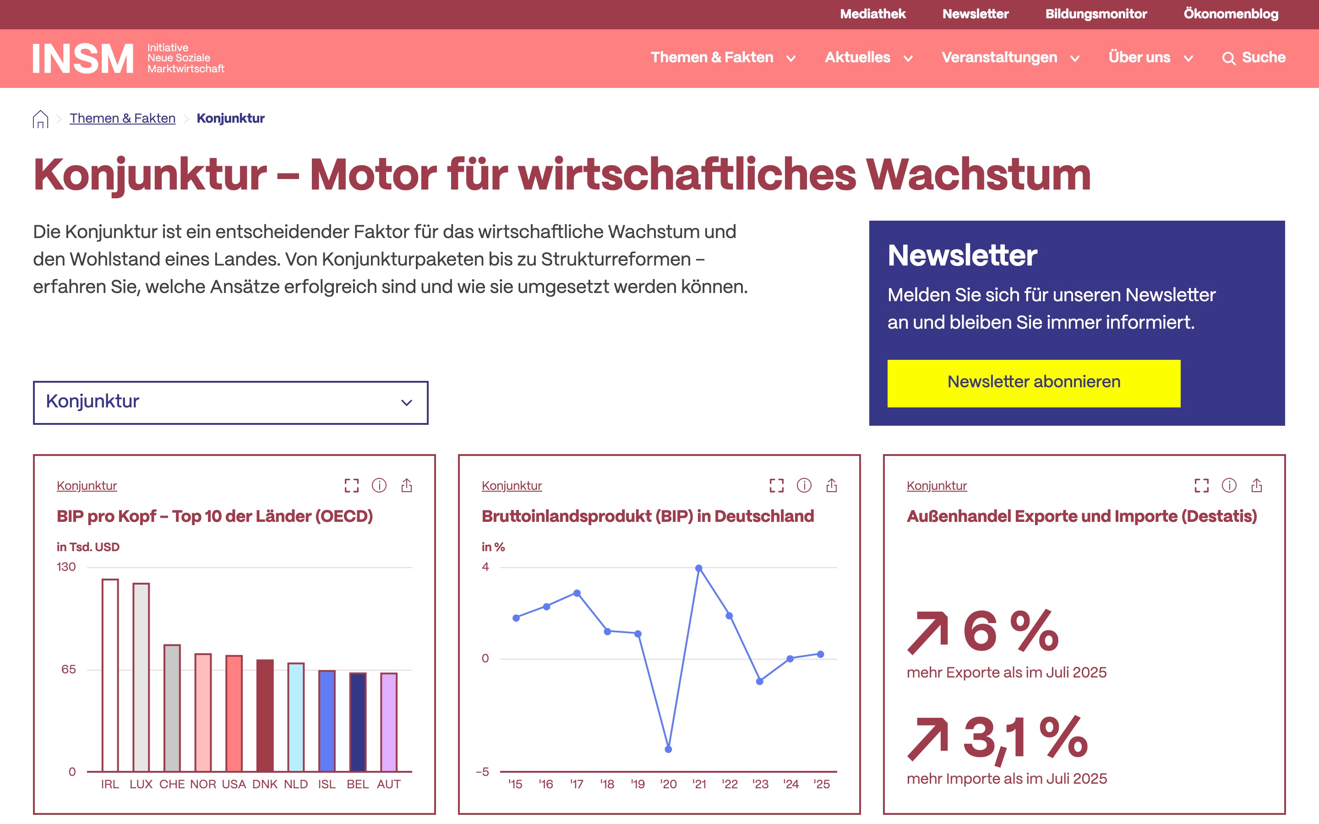Click the '20 data point on BIP line

[x=668, y=749]
